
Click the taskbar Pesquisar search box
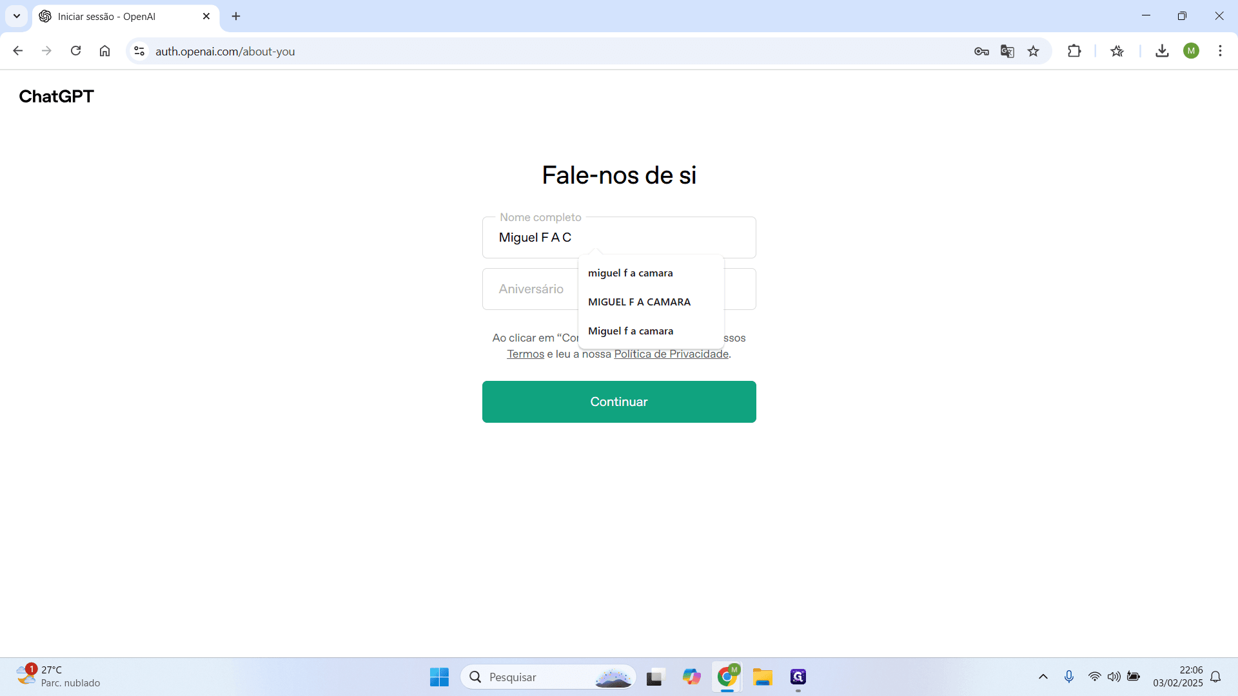(x=548, y=677)
